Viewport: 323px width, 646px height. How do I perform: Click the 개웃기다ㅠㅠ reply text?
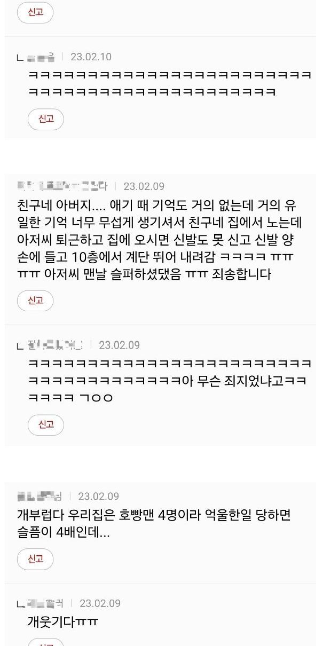(x=63, y=622)
